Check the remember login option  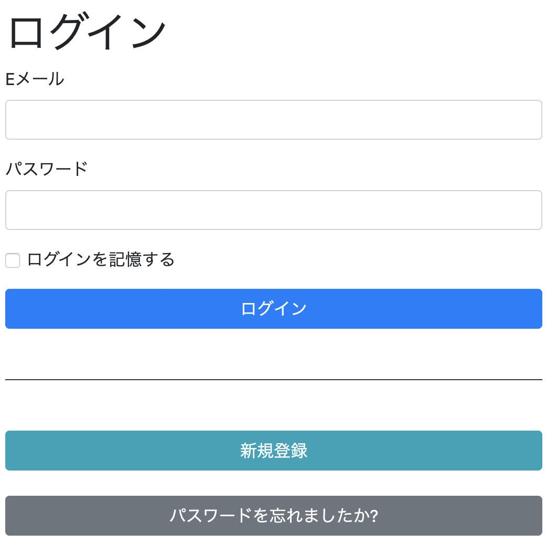(x=12, y=260)
